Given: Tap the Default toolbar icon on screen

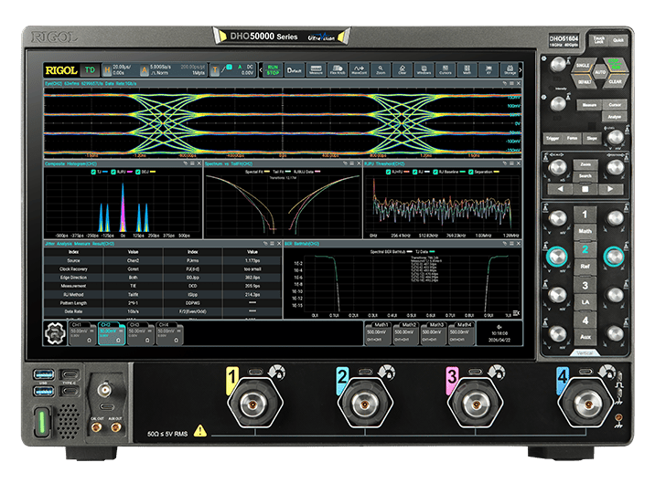Looking at the screenshot, I should coord(294,69).
